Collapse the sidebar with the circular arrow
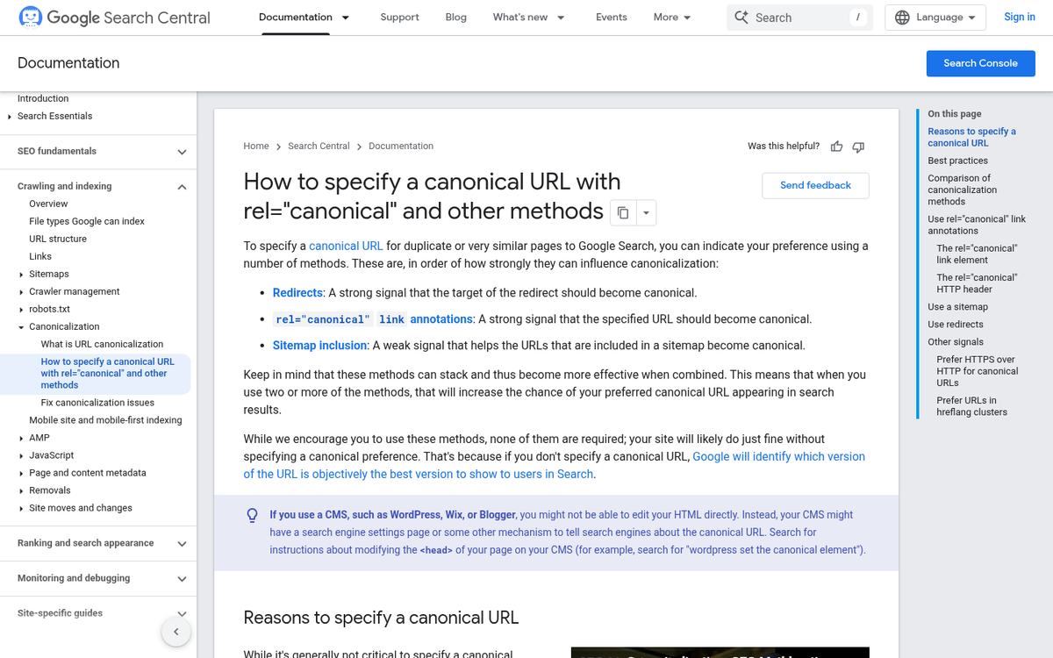The width and height of the screenshot is (1053, 658). point(175,631)
